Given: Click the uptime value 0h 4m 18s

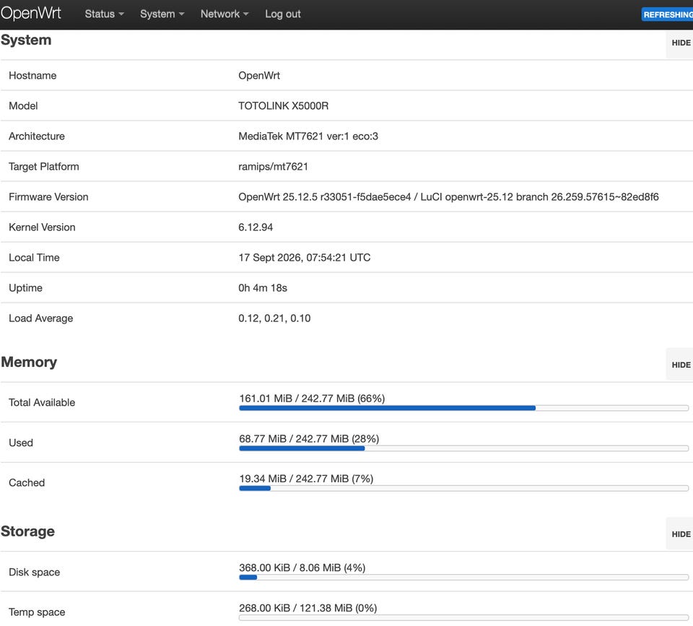Looking at the screenshot, I should pyautogui.click(x=263, y=288).
